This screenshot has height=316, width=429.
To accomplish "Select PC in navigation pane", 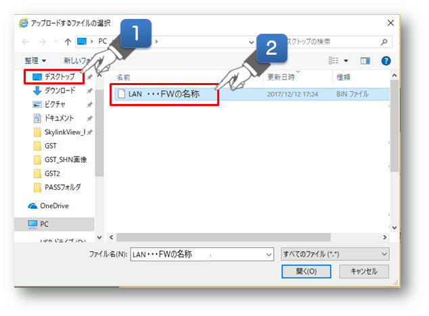I will 54,224.
